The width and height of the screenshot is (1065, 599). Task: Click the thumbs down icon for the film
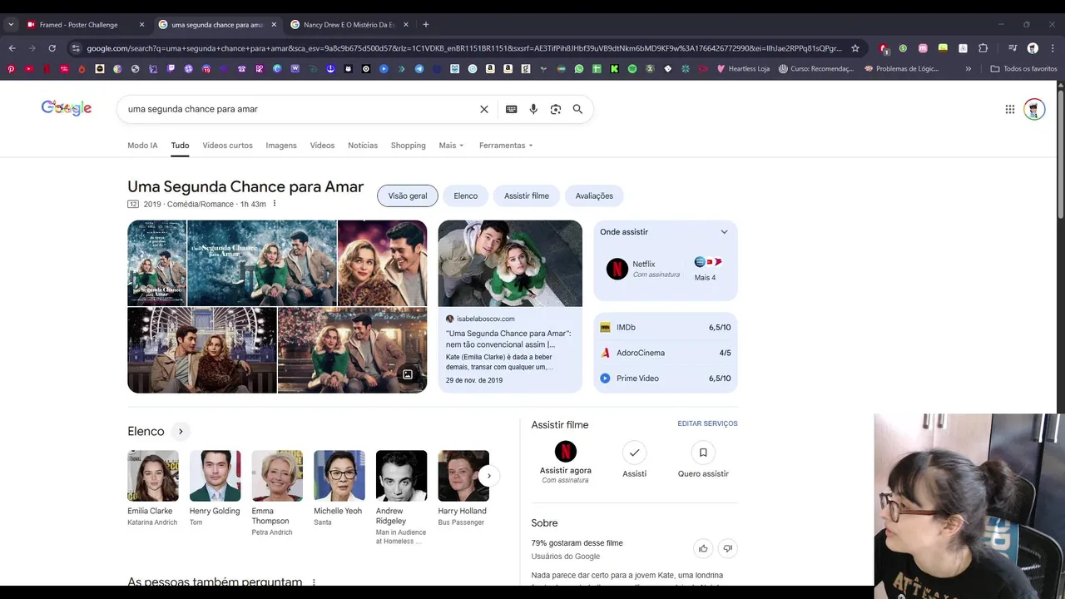click(728, 548)
